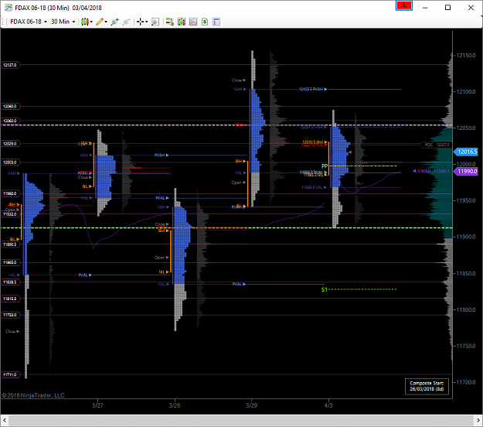Select the 11890.5 price level label
Screen dimensions: 483x427
click(11, 244)
